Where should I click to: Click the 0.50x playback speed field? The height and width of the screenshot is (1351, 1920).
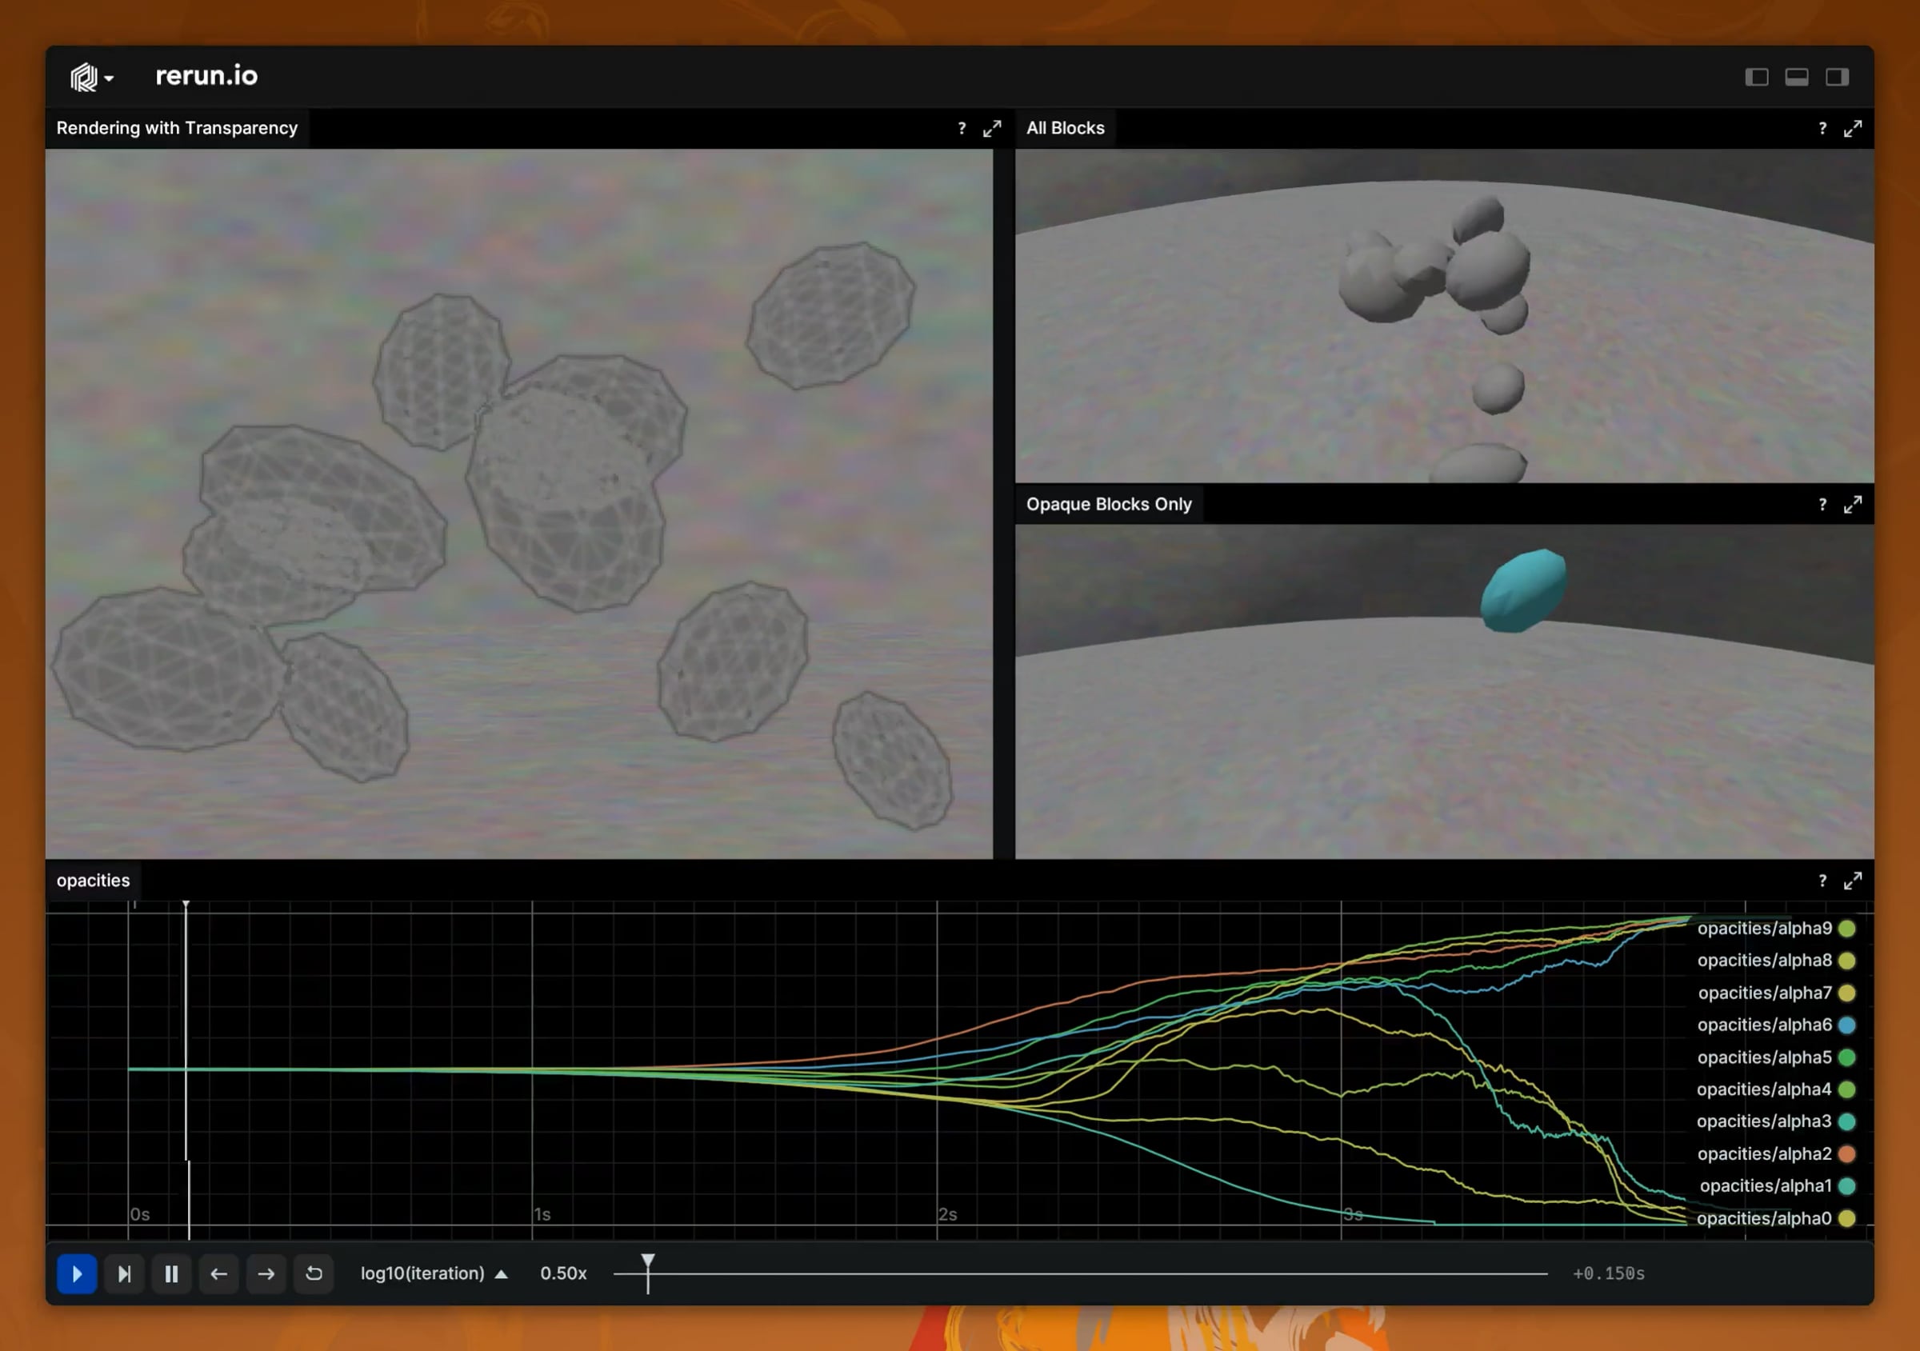(562, 1273)
